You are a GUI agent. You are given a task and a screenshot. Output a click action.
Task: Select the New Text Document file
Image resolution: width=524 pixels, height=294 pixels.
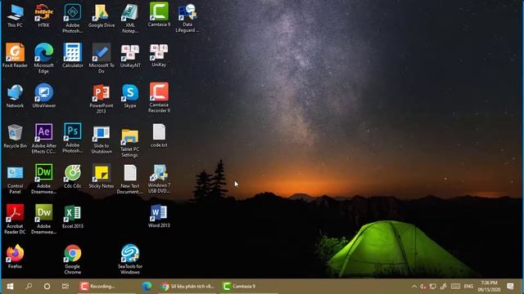point(130,180)
